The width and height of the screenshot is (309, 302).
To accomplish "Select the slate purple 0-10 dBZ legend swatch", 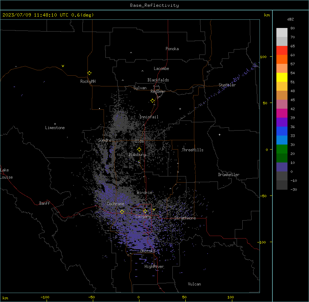I will [282, 167].
